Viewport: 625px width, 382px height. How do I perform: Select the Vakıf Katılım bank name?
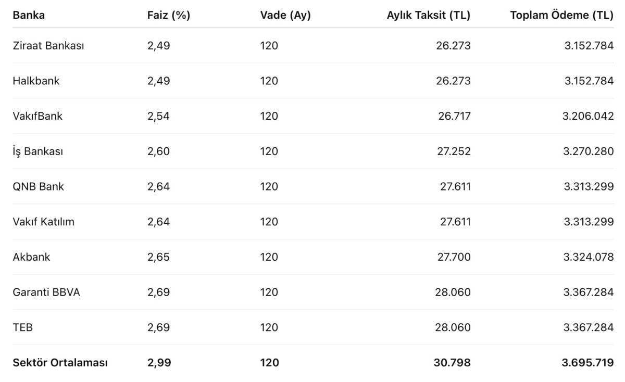point(43,222)
